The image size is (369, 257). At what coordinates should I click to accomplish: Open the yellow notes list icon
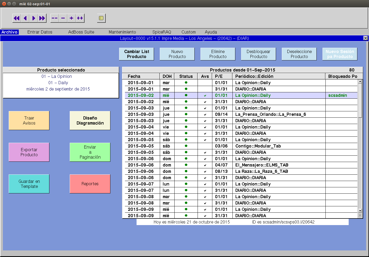point(101,18)
